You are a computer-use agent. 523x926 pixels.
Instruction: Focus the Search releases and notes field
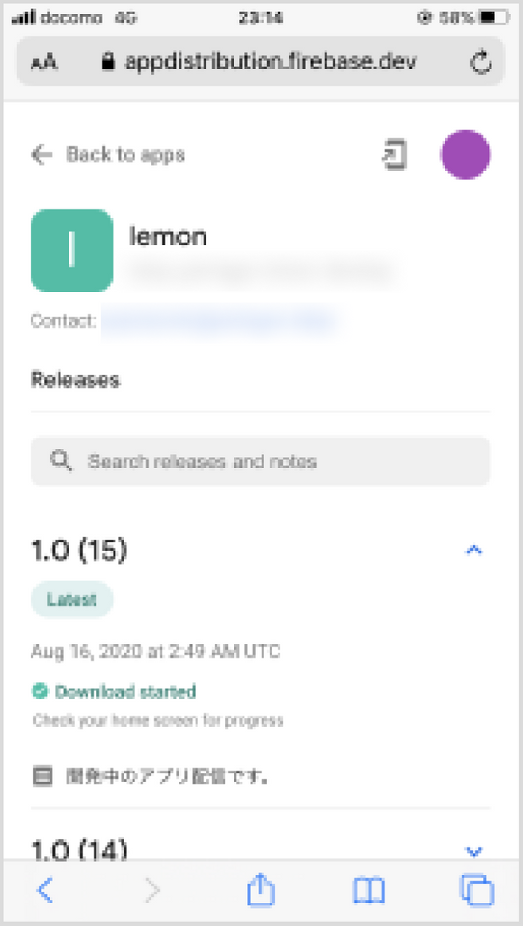tap(261, 460)
